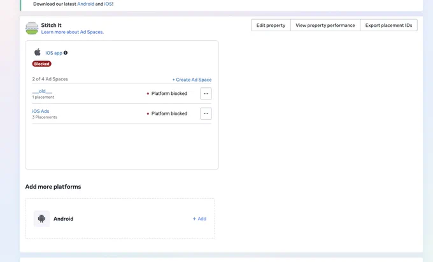The width and height of the screenshot is (433, 262).
Task: Click the Stitch It property title
Action: (52, 25)
